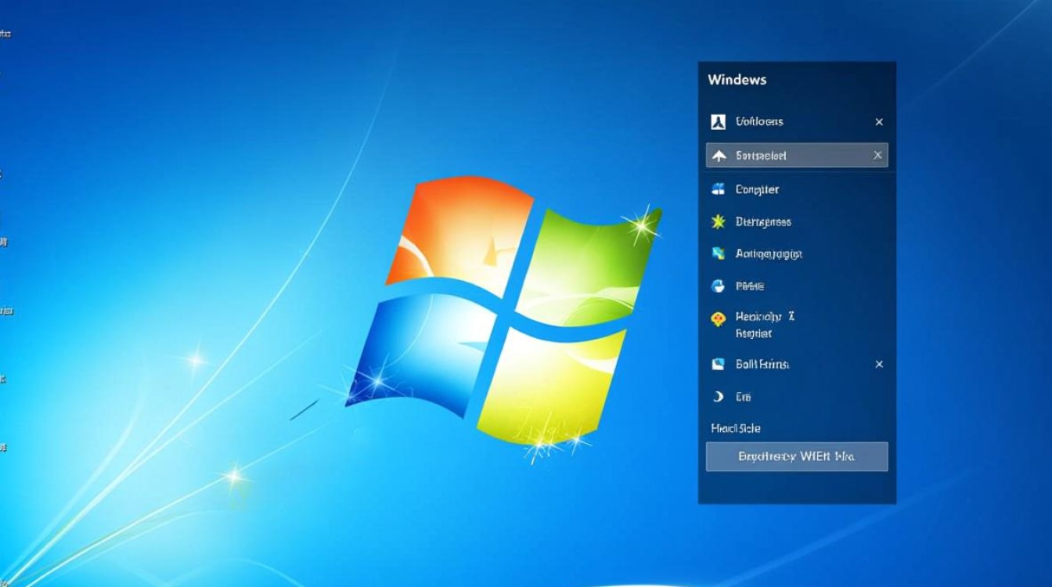
Task: Open the folders icon at menu top
Action: pos(719,122)
